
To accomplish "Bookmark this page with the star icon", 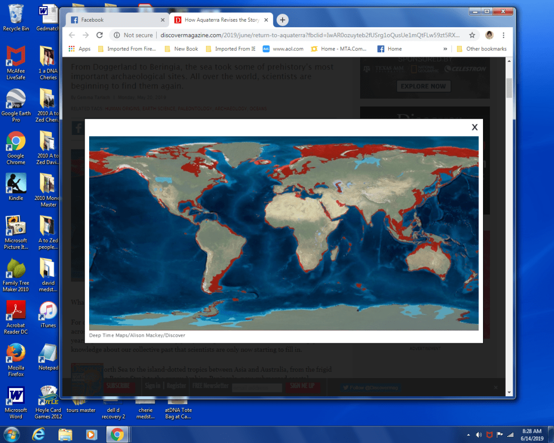I will (472, 35).
